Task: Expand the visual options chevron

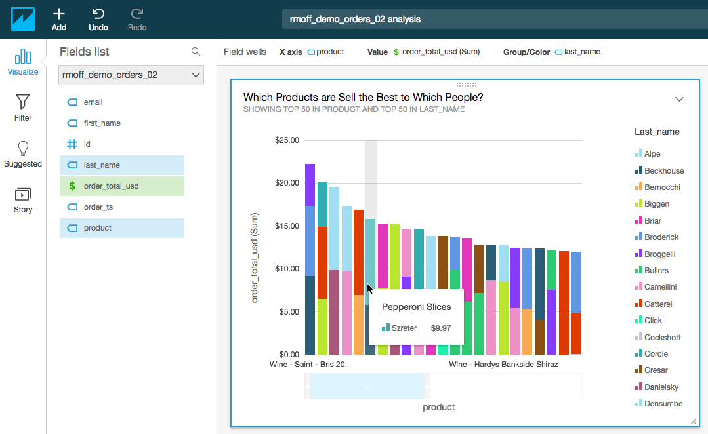Action: click(x=679, y=98)
